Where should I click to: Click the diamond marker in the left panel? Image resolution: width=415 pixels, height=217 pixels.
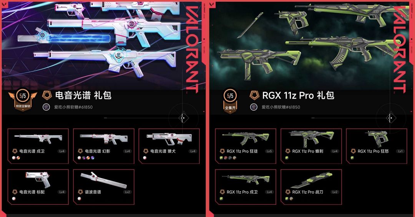click(184, 118)
